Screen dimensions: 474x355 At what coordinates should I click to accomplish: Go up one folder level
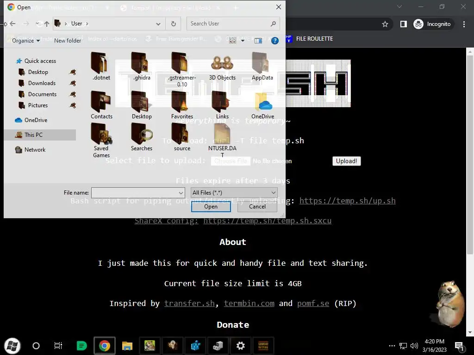point(47,24)
